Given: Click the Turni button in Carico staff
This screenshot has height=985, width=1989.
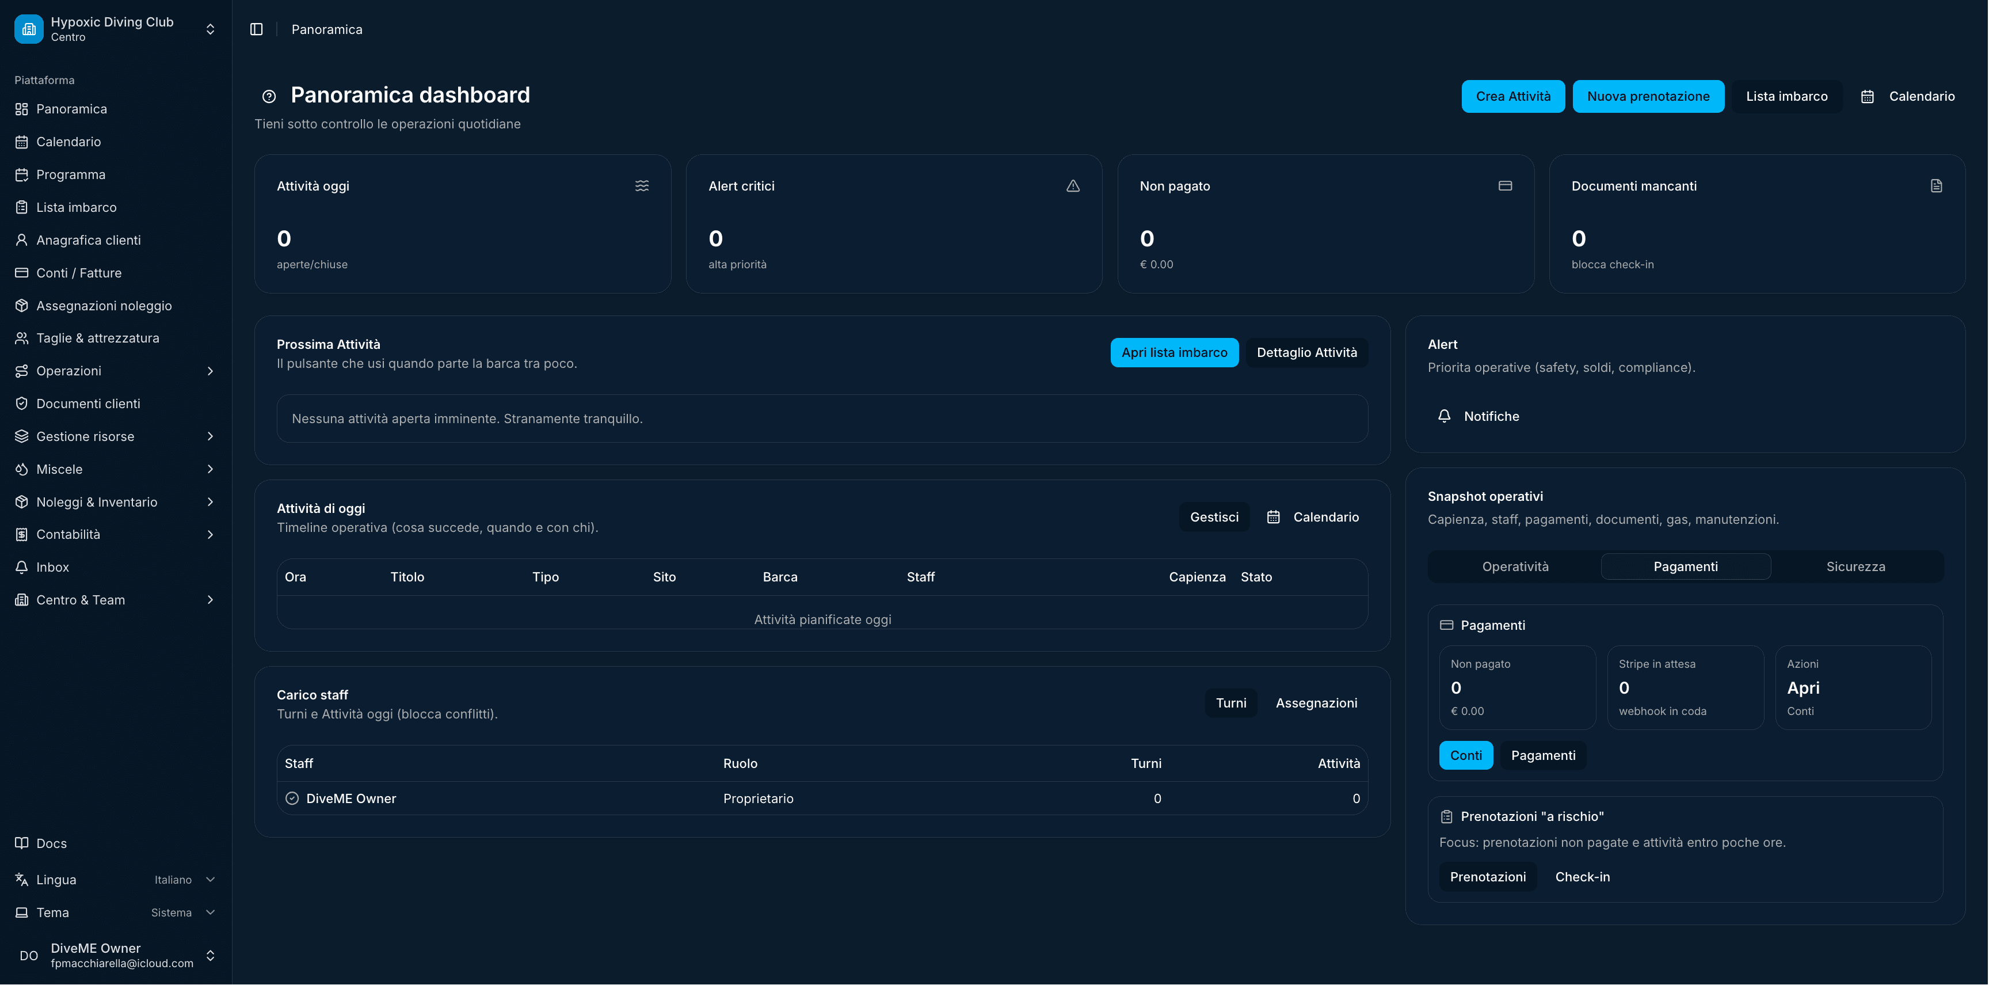Looking at the screenshot, I should pos(1231,704).
